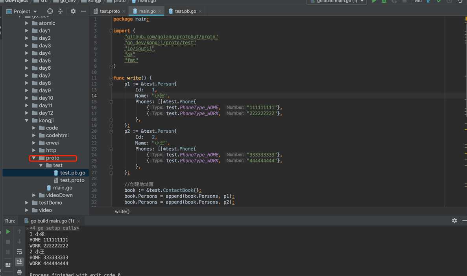
Task: Switch to the main.go editor tab
Action: (x=147, y=11)
